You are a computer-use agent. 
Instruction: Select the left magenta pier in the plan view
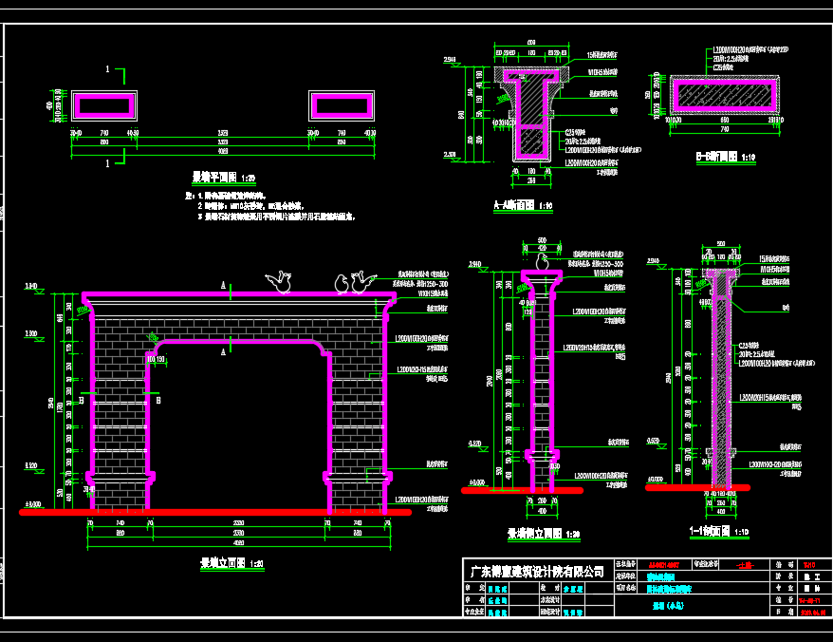[104, 105]
